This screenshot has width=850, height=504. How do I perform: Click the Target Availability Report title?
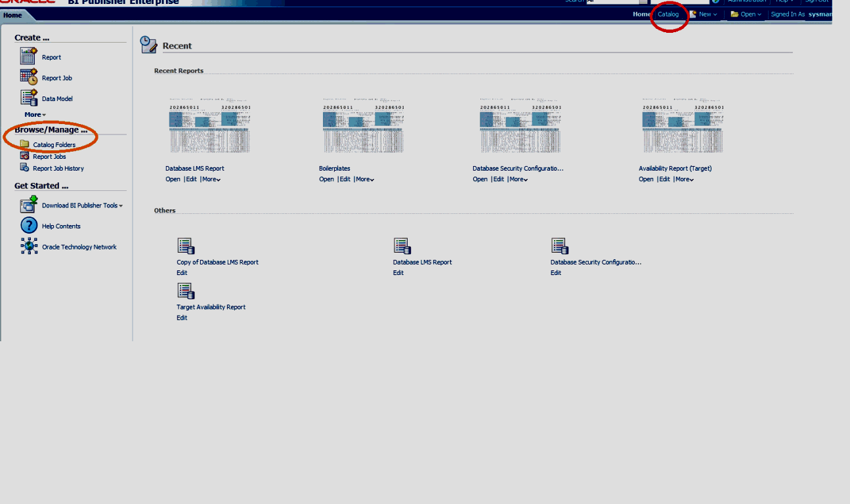coord(211,307)
